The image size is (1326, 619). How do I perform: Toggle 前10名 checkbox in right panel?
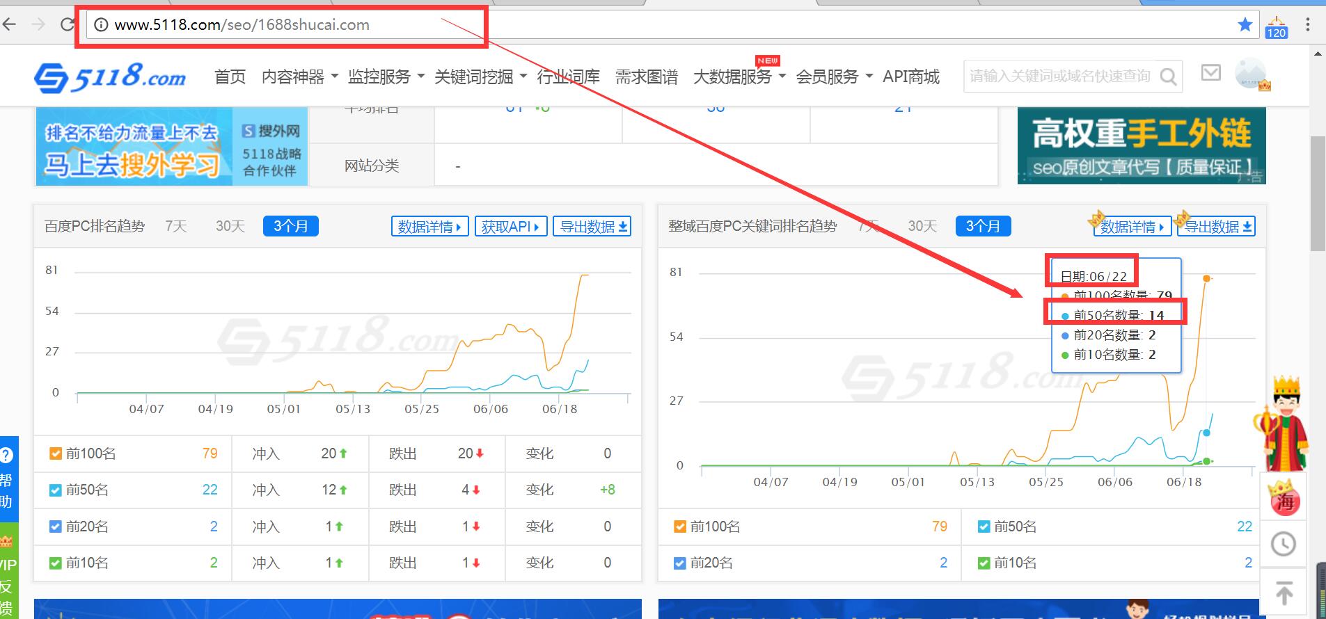tap(984, 563)
